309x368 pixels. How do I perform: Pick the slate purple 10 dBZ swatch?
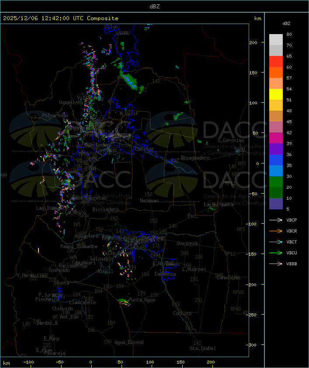pyautogui.click(x=276, y=204)
